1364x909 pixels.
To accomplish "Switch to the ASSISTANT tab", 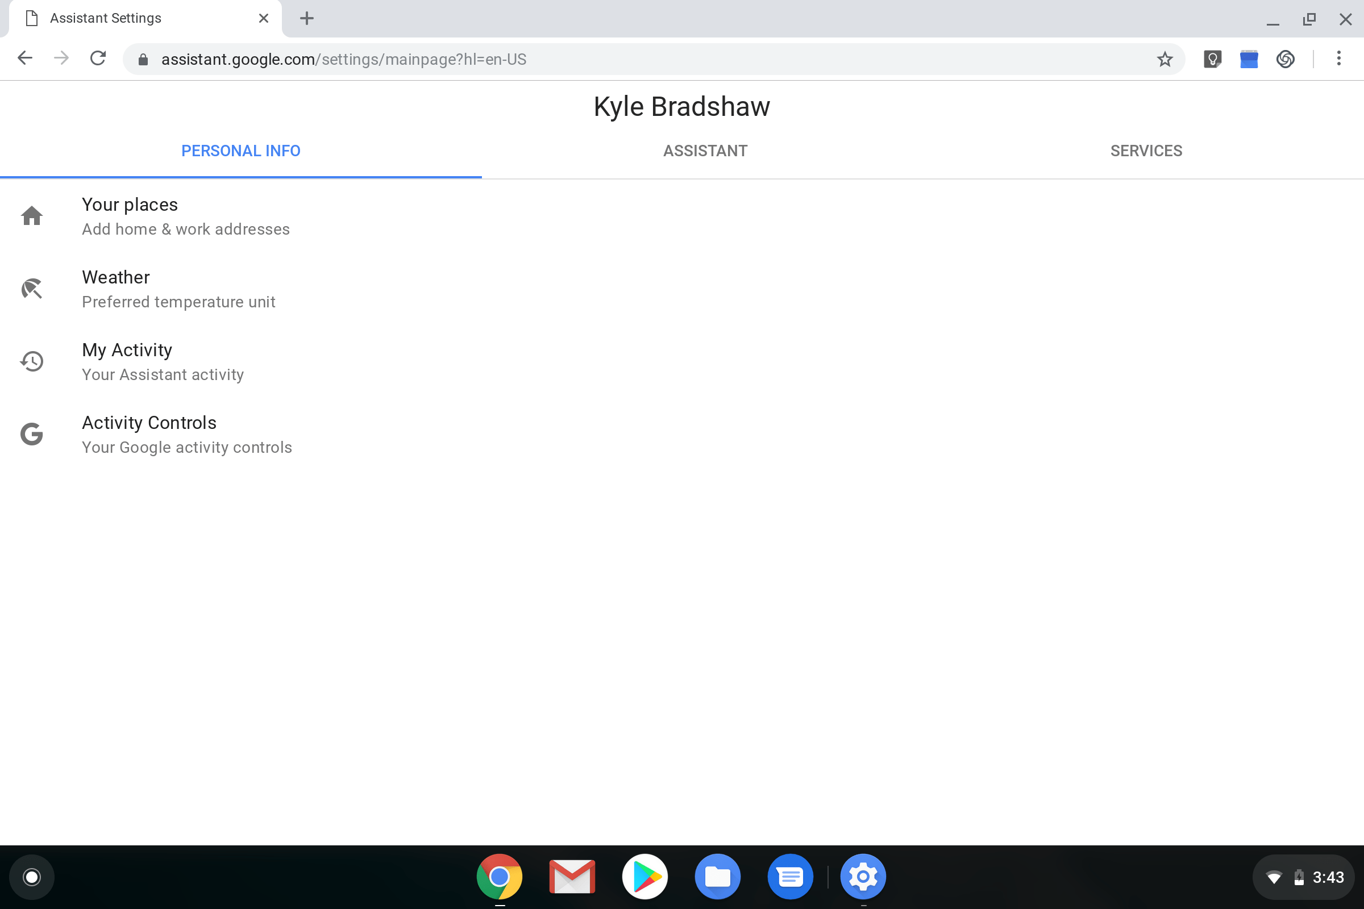I will [x=705, y=151].
